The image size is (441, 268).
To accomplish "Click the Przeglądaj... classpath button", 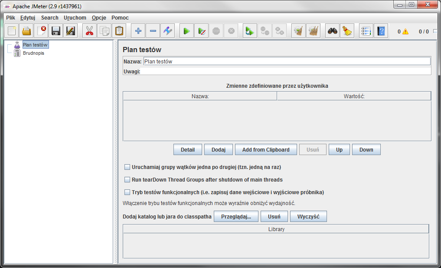I will click(236, 216).
